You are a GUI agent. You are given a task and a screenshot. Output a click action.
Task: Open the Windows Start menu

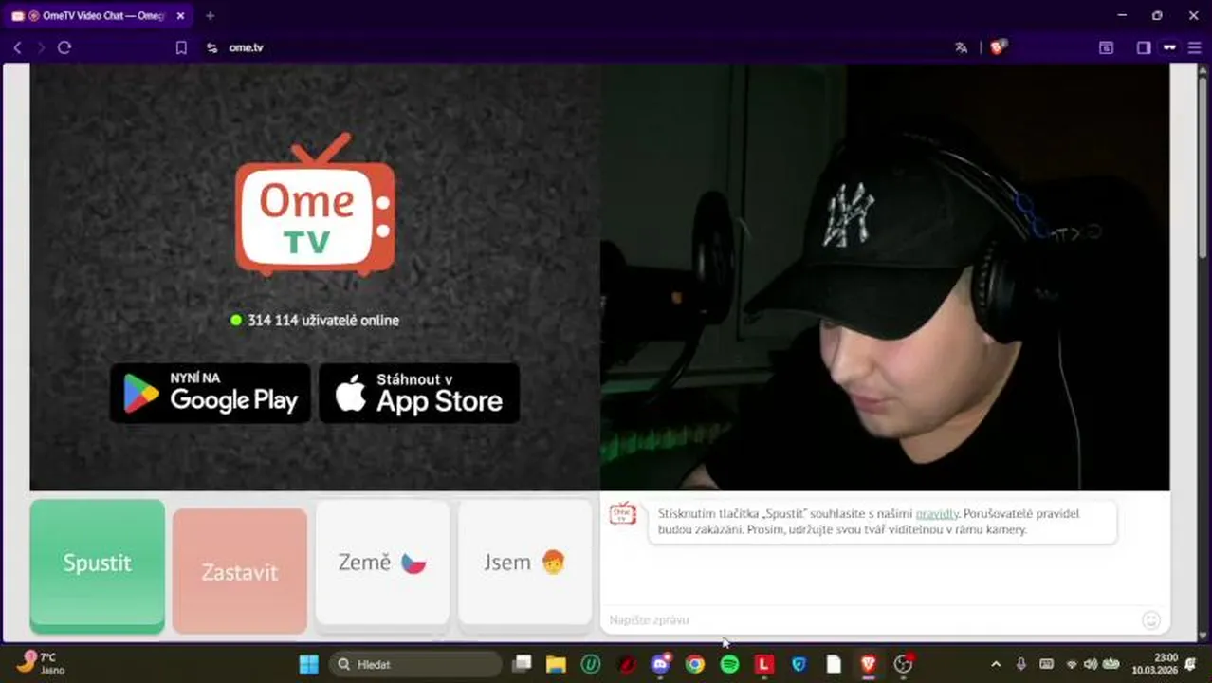(x=309, y=664)
